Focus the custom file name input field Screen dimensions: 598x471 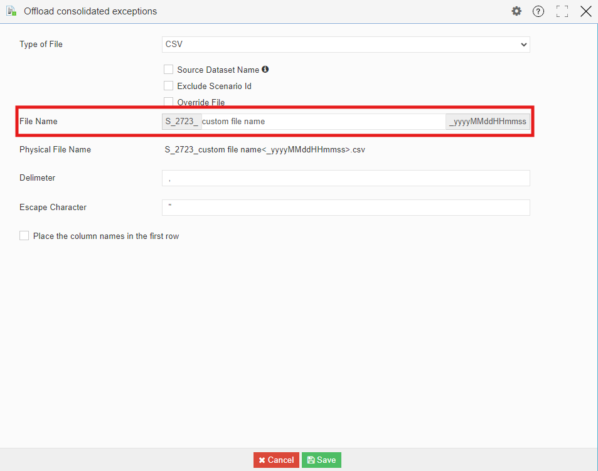(x=323, y=122)
